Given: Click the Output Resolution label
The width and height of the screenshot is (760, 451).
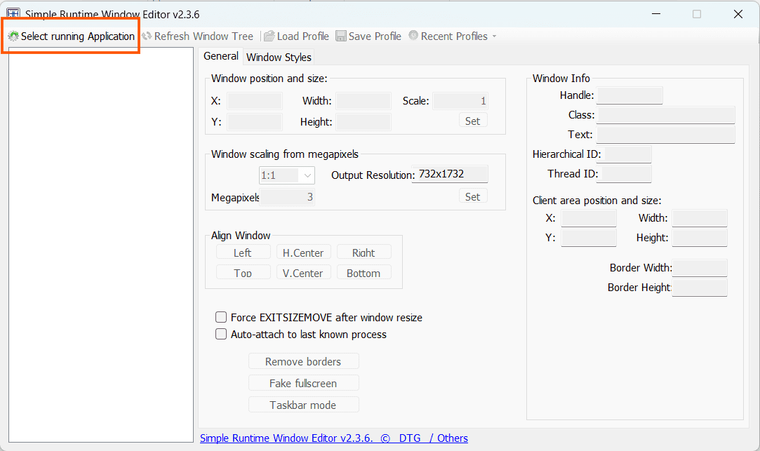Looking at the screenshot, I should point(373,175).
